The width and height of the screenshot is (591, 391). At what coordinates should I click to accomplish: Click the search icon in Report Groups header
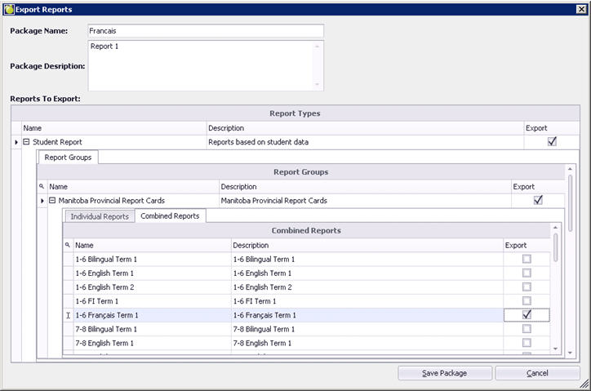coord(42,187)
